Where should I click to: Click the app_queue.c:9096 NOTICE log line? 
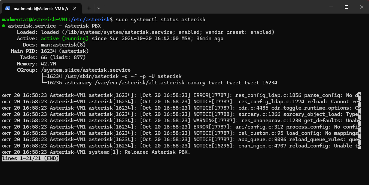coord(181,140)
